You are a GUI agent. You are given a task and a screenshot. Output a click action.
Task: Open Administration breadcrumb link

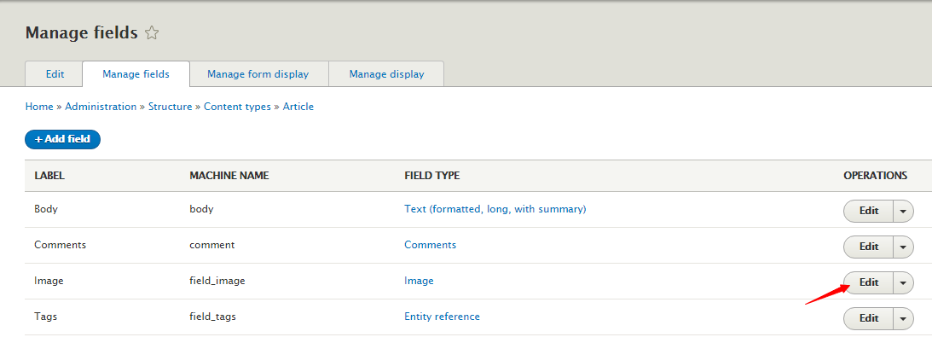point(101,107)
